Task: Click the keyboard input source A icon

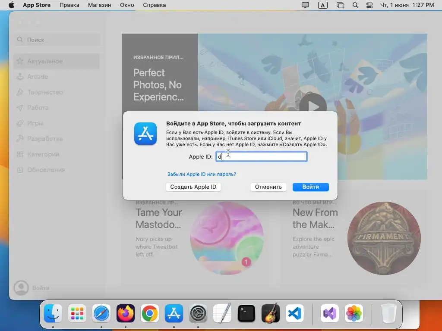Action: 323,5
